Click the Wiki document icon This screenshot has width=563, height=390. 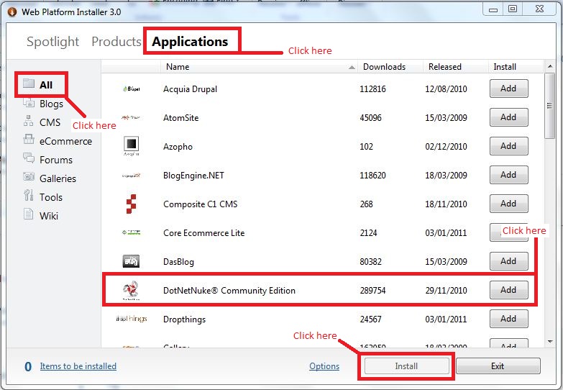pyautogui.click(x=28, y=214)
